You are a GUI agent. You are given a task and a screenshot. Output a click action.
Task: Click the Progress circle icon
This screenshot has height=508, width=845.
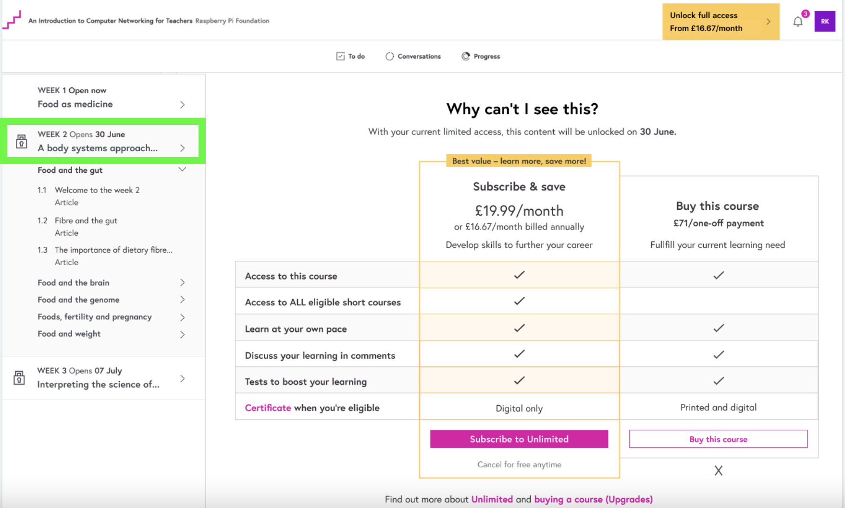(465, 56)
